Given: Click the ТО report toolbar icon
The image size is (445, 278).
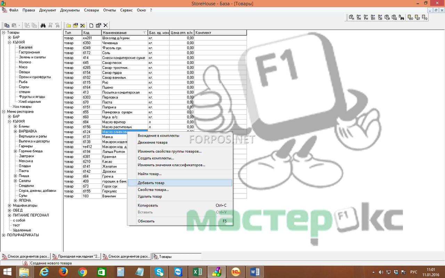Looking at the screenshot, I should tap(424, 17).
